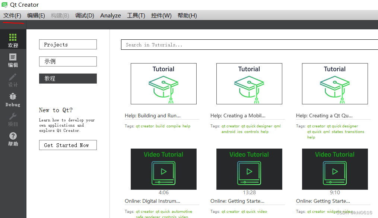This screenshot has width=378, height=218.
Task: Open the 调试(D) menu
Action: tap(85, 15)
